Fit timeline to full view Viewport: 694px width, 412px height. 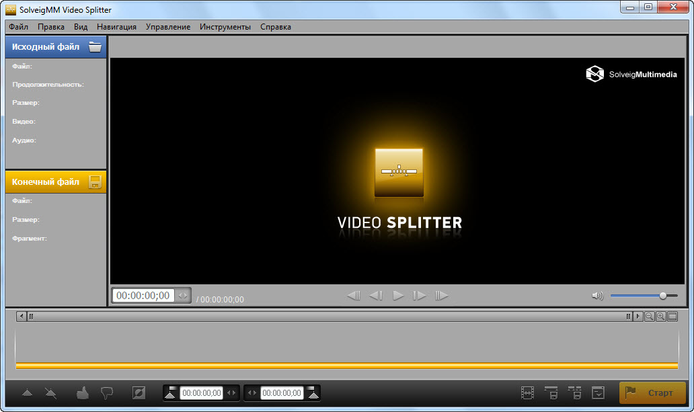[672, 317]
